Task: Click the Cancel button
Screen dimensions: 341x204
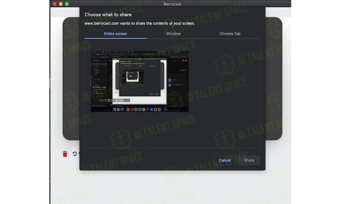Action: point(225,160)
